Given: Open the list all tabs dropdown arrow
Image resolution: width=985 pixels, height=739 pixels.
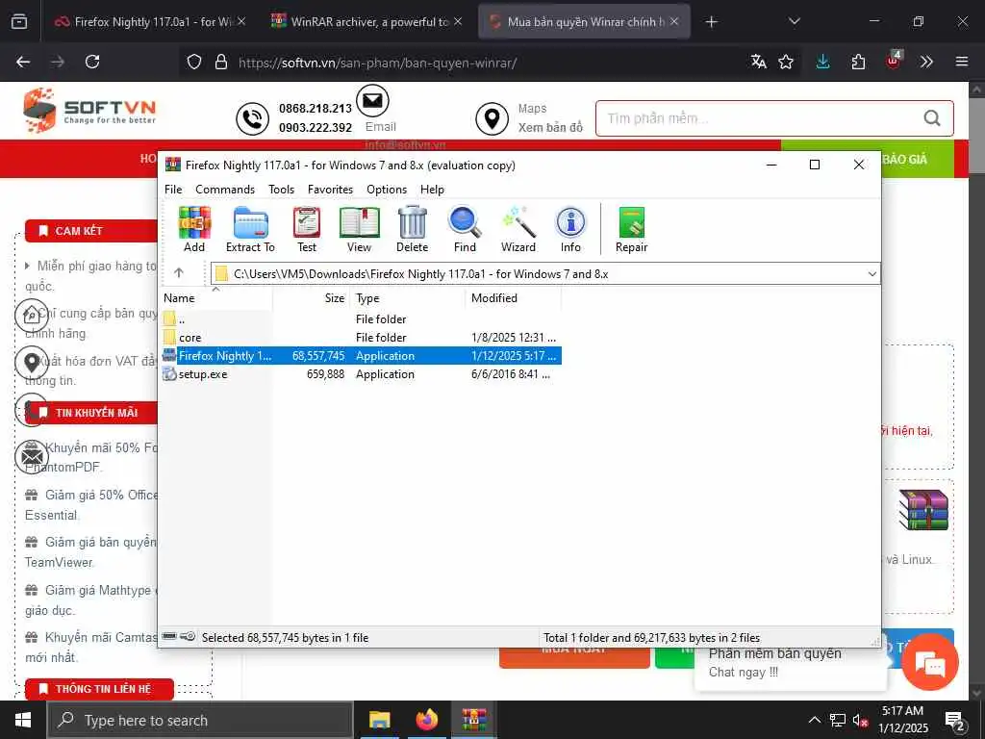Looking at the screenshot, I should (794, 21).
